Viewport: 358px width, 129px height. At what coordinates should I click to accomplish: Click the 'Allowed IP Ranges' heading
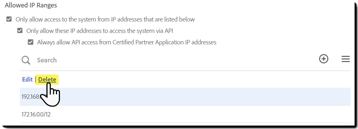click(x=31, y=5)
